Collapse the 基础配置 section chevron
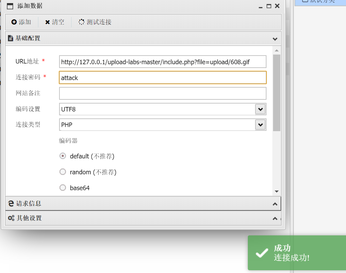Viewport: 346px width, 273px height. coord(275,39)
